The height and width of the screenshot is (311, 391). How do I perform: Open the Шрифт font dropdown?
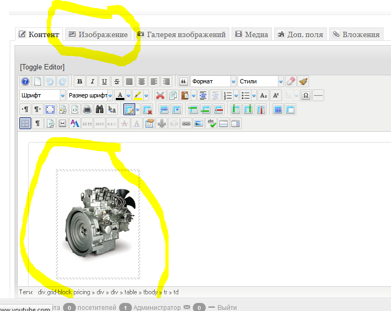pos(43,95)
